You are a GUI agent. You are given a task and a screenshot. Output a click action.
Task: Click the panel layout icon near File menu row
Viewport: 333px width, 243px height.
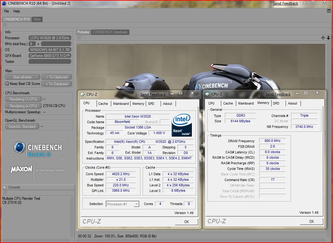click(x=329, y=11)
